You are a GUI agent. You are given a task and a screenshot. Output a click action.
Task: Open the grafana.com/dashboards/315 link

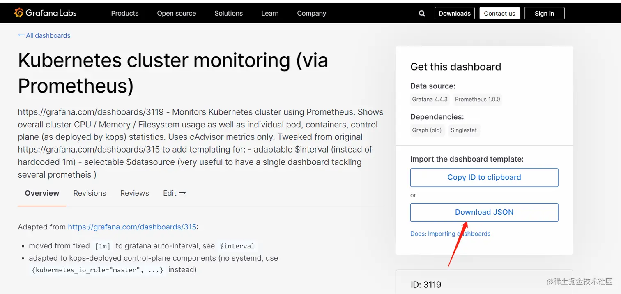tap(132, 227)
